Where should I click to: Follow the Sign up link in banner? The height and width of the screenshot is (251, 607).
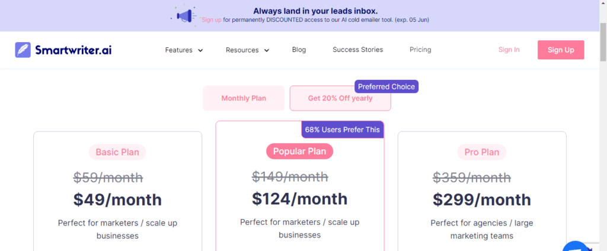tap(212, 20)
